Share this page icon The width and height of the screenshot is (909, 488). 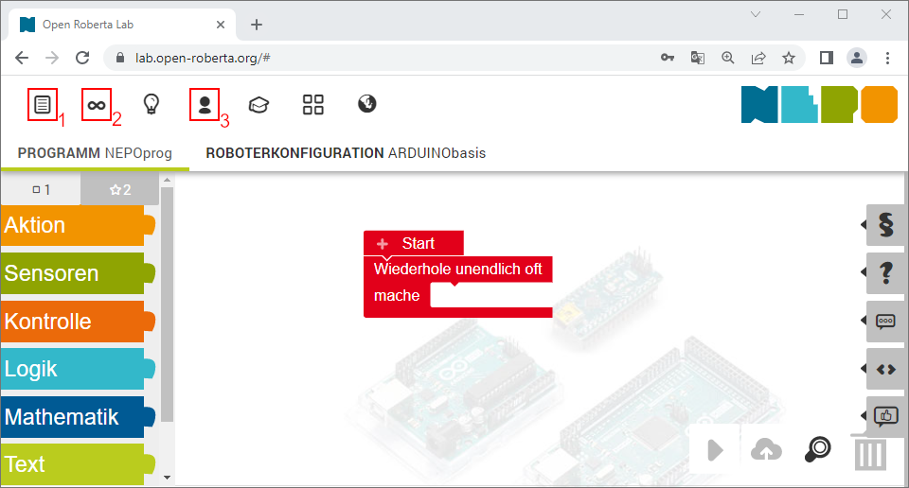coord(758,58)
